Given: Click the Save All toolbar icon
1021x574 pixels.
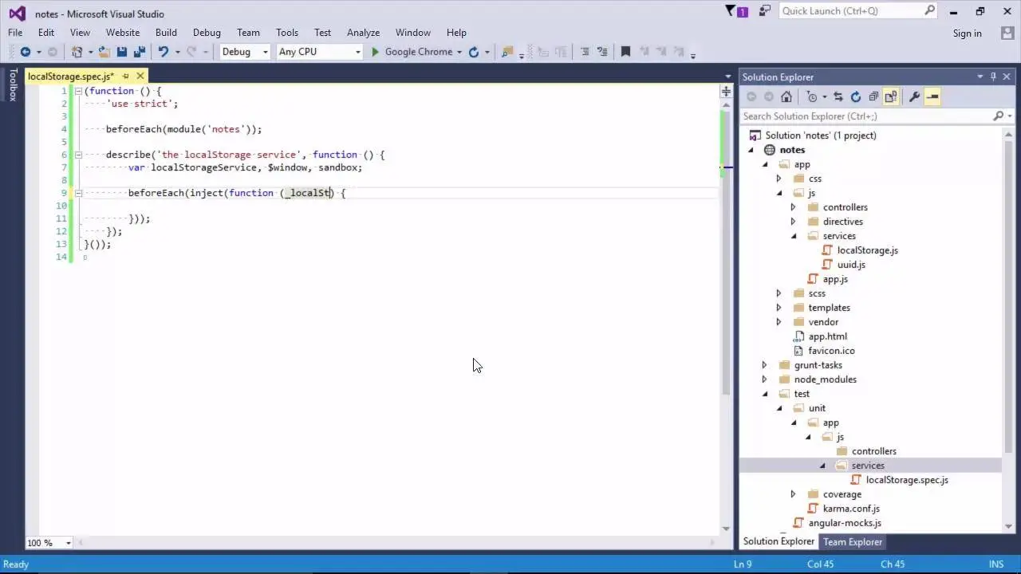Looking at the screenshot, I should tap(140, 52).
